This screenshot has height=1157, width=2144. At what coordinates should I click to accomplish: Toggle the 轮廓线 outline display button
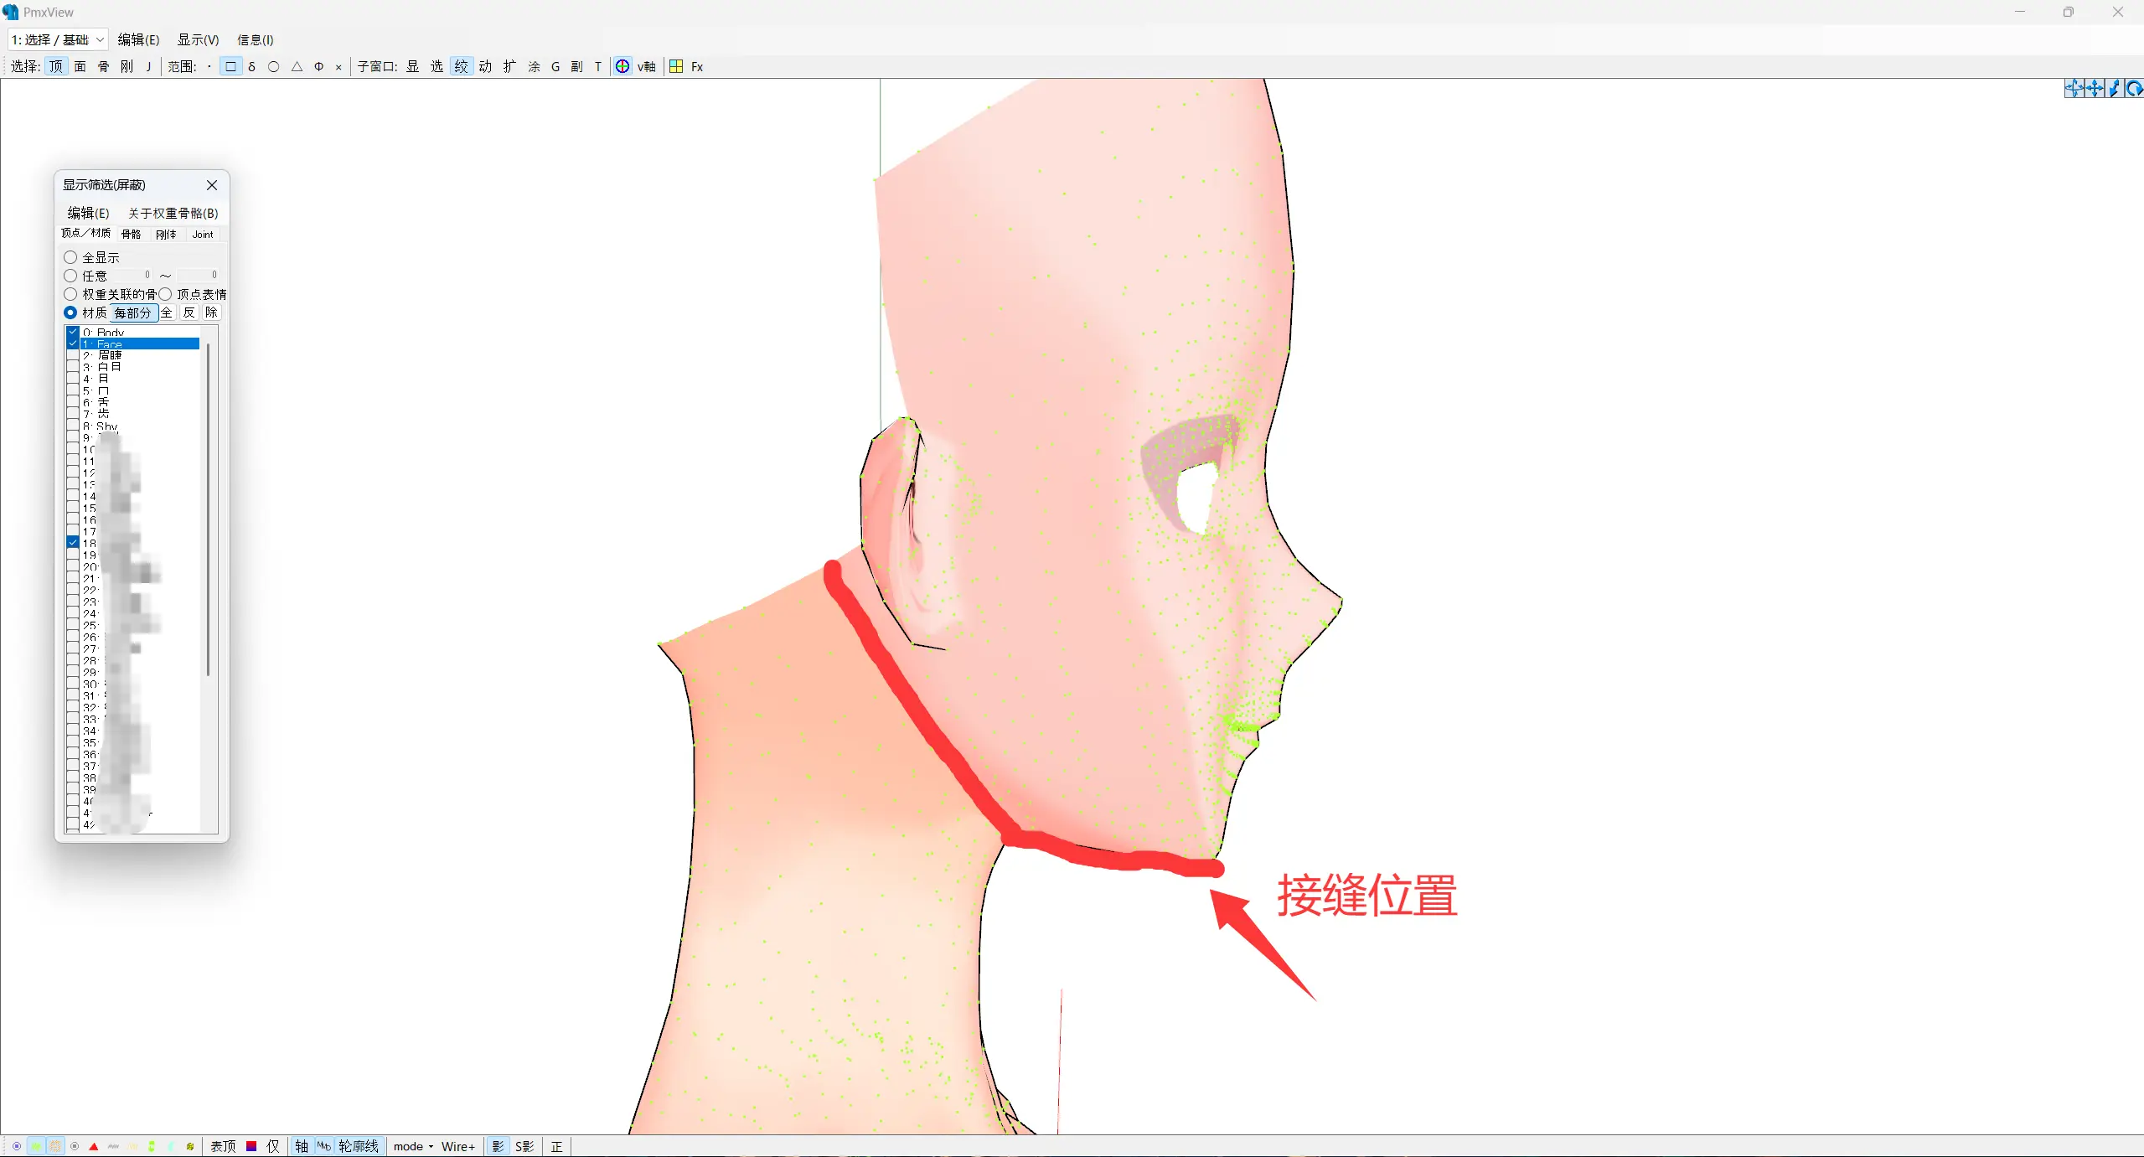[359, 1146]
